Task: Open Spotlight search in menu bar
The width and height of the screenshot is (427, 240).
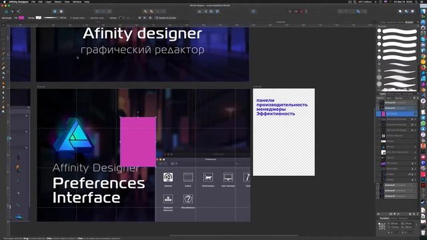Action: click(416, 1)
